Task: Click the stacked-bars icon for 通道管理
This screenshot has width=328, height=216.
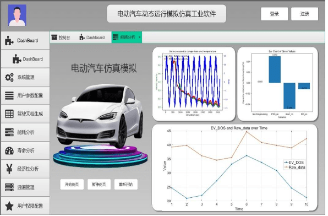Action: [x=9, y=187]
